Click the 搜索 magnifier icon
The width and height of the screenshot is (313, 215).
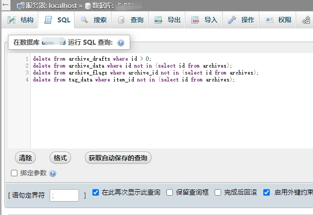pyautogui.click(x=84, y=20)
